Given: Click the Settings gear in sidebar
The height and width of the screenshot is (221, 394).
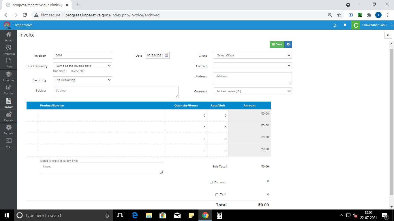Looking at the screenshot, I should (9, 129).
